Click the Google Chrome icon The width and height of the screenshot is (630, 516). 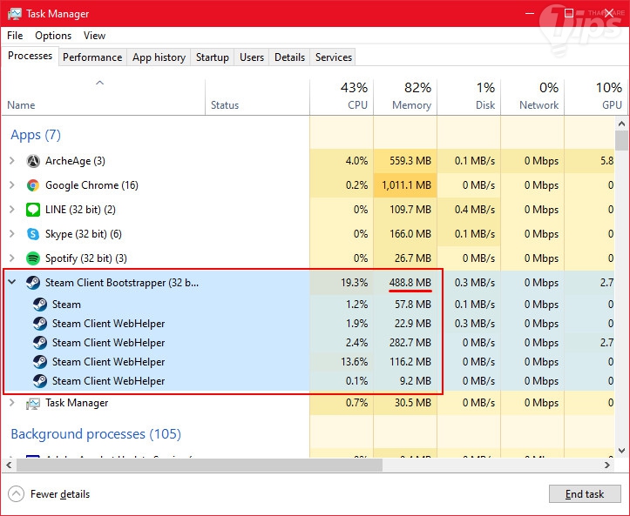click(x=33, y=185)
